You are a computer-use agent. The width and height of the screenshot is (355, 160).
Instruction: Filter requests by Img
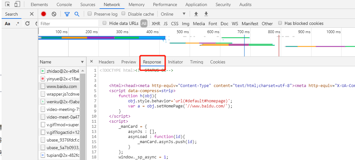(185, 24)
